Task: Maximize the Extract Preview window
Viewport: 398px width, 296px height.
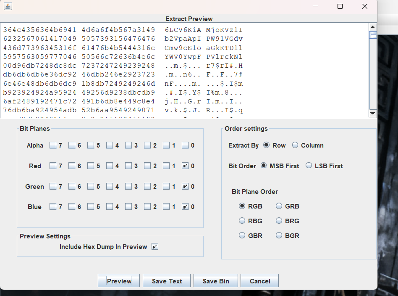Action: pos(340,6)
